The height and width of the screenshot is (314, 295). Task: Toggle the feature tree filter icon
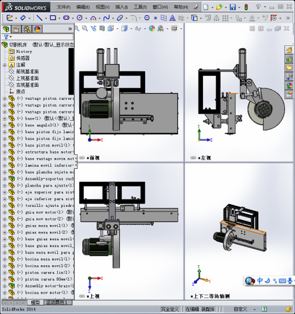pos(6,37)
